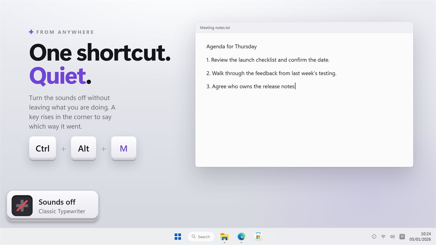This screenshot has width=436, height=245.
Task: Open the Microsoft Store taskbar icon
Action: (258, 236)
